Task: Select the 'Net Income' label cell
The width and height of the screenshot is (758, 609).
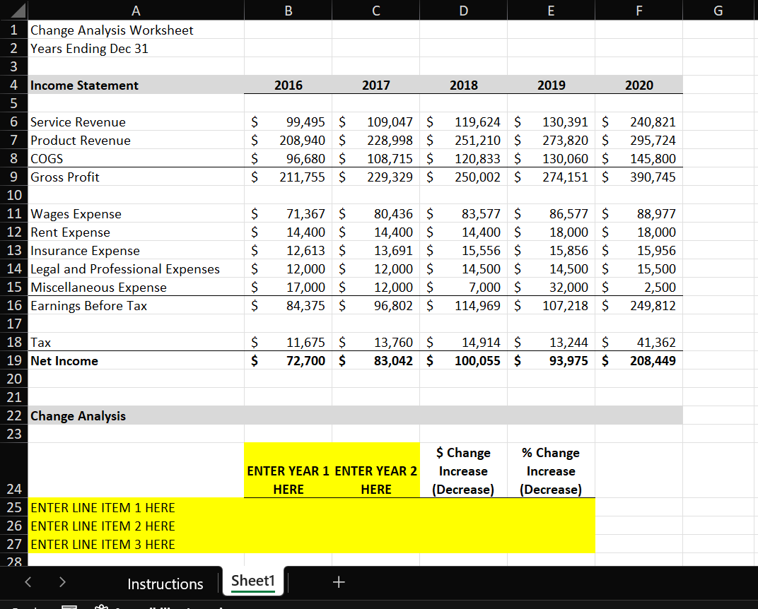Action: [x=136, y=360]
